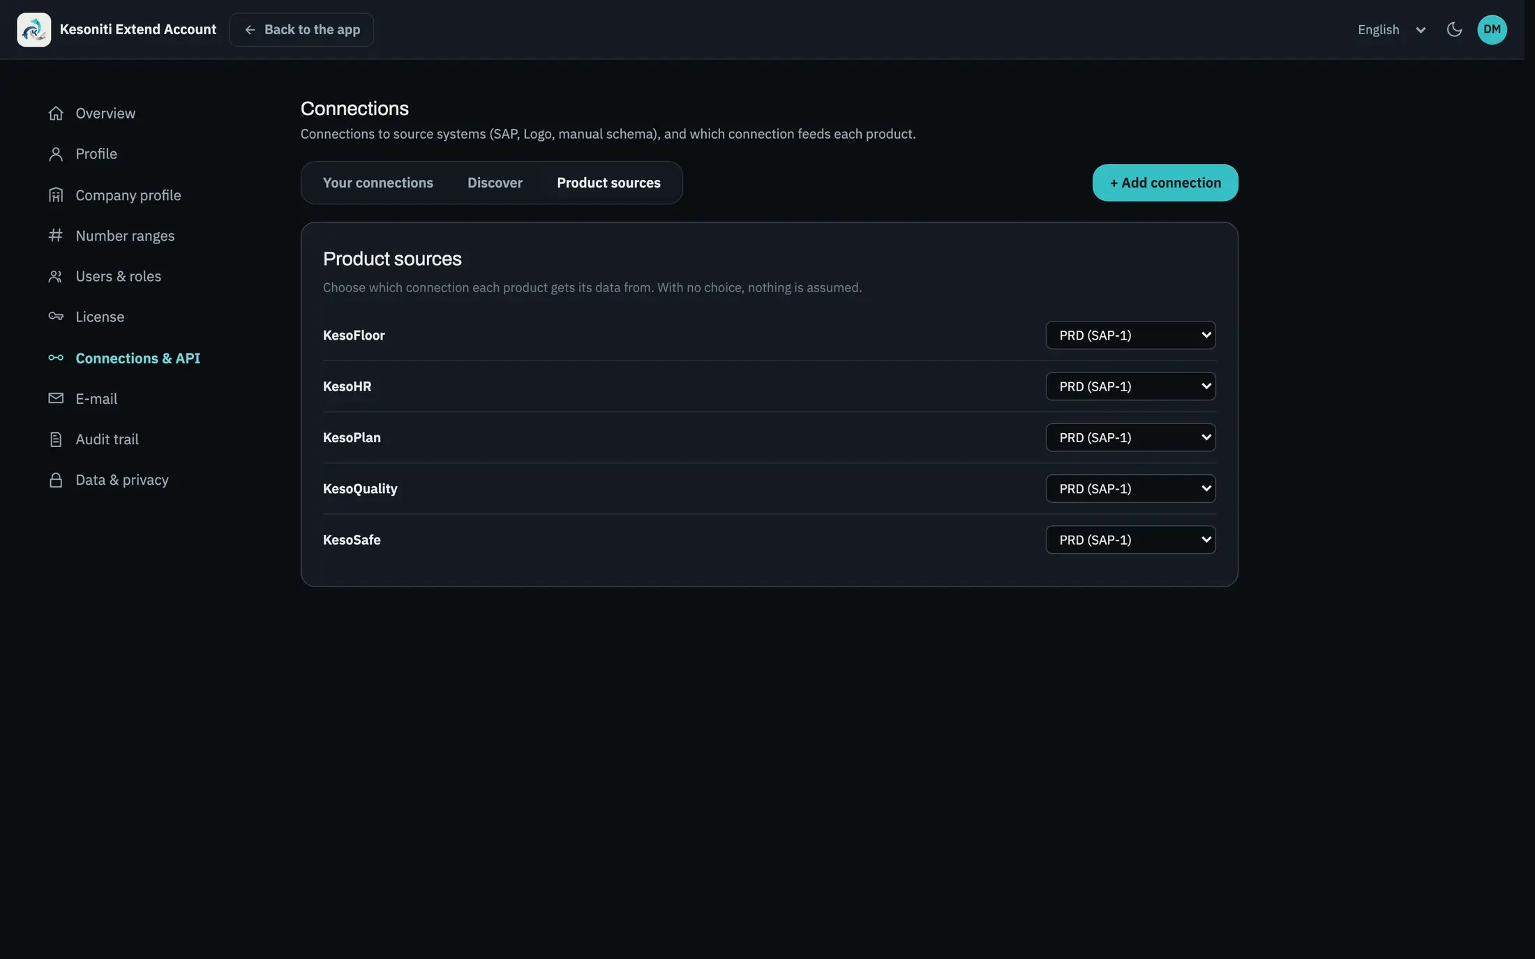Click the back arrow icon in header
Viewport: 1535px width, 959px height.
[x=250, y=29]
